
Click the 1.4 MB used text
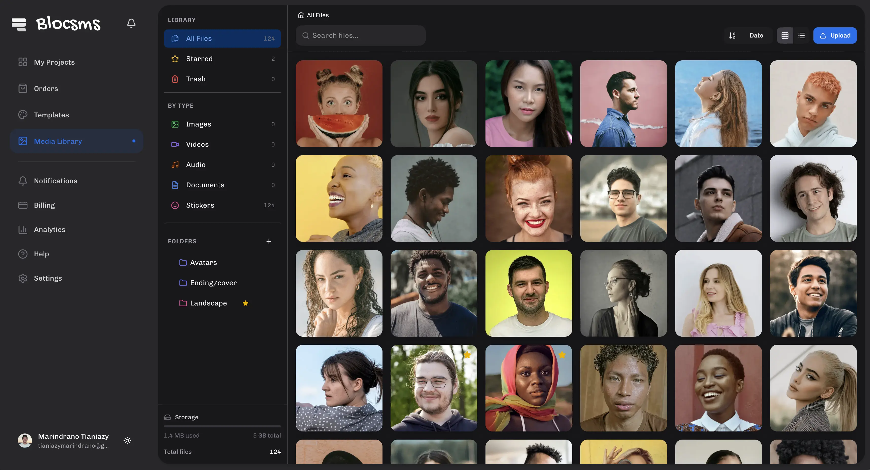[182, 436]
